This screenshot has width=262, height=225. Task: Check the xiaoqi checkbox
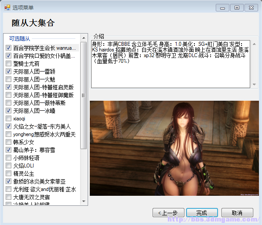click(8, 119)
